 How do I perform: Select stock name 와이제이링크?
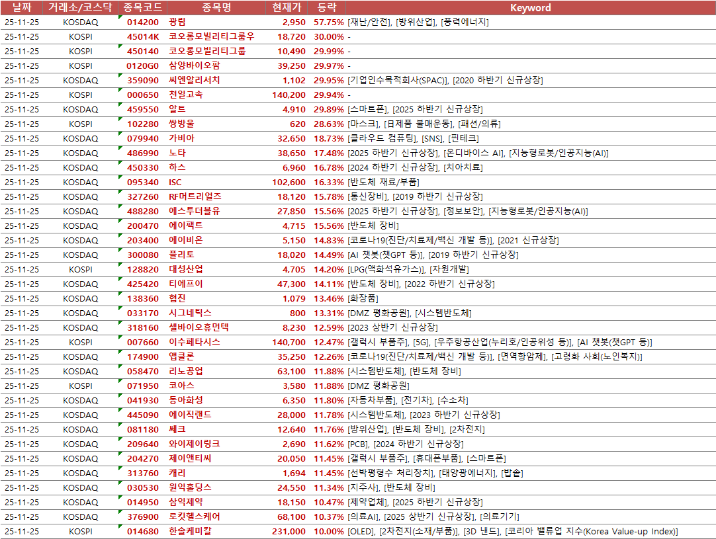coord(195,444)
